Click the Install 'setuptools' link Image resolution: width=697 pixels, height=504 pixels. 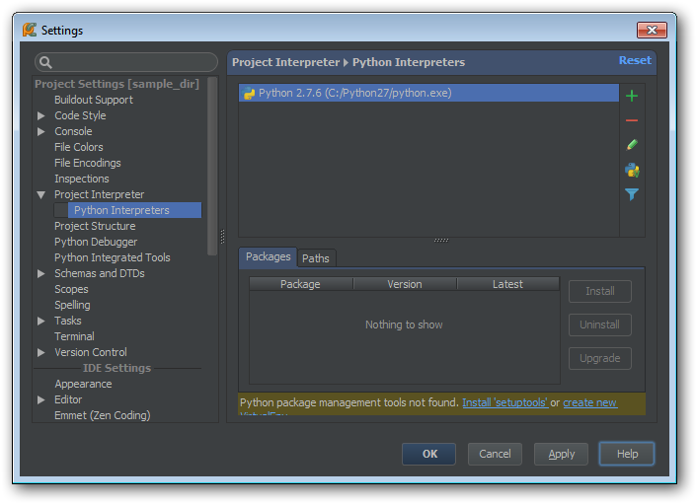click(504, 402)
